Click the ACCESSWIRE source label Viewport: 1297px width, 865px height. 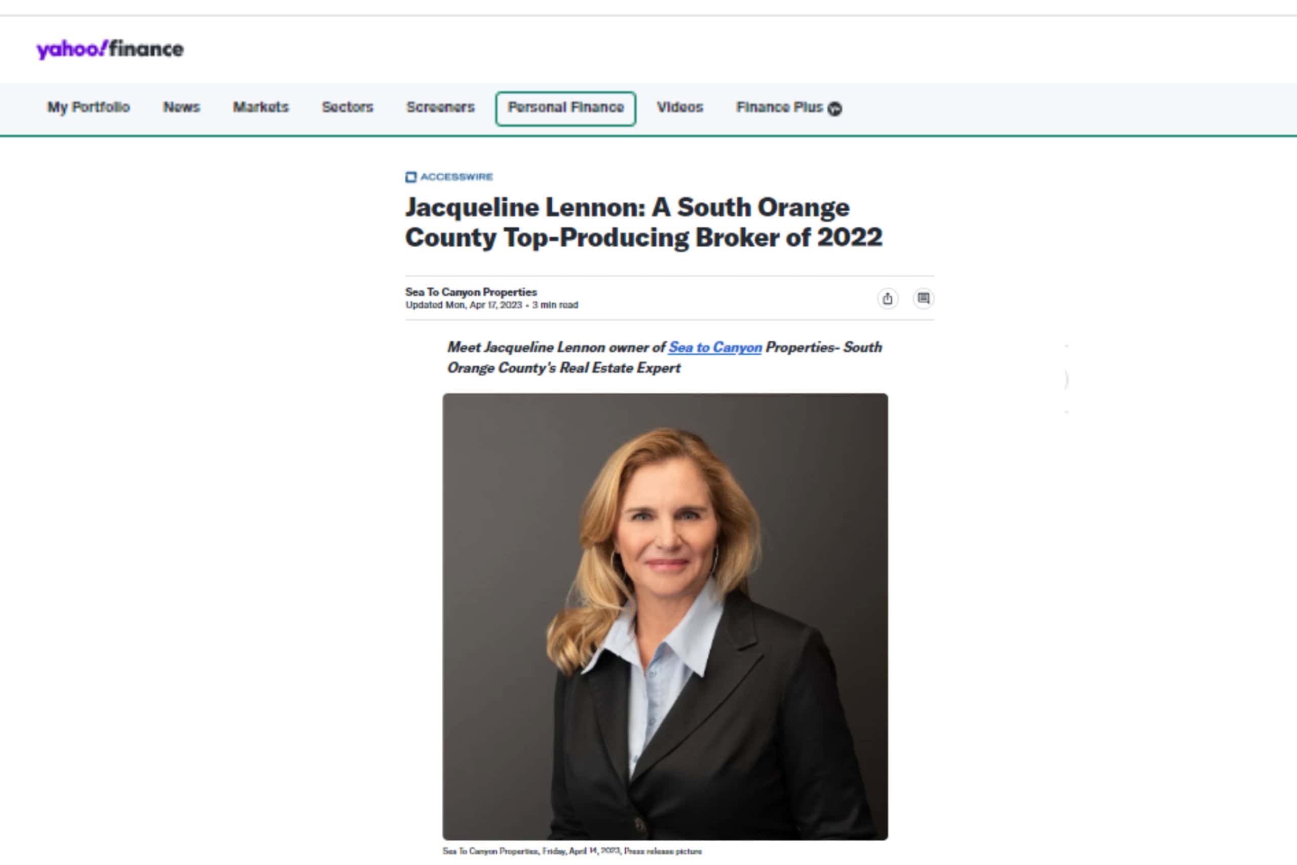[456, 177]
